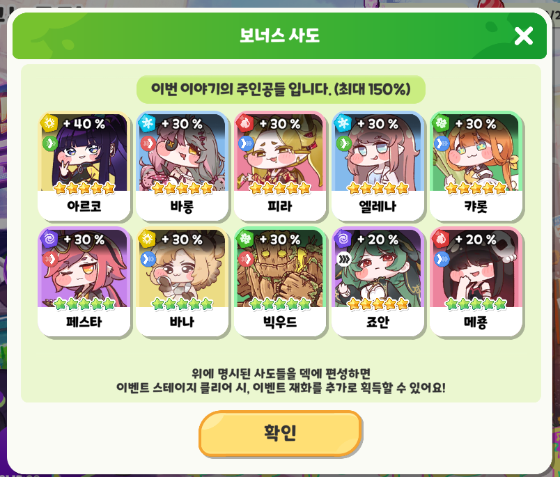The width and height of the screenshot is (560, 477).
Task: Click the blue arrow role icon on 메죵
Action: click(442, 259)
